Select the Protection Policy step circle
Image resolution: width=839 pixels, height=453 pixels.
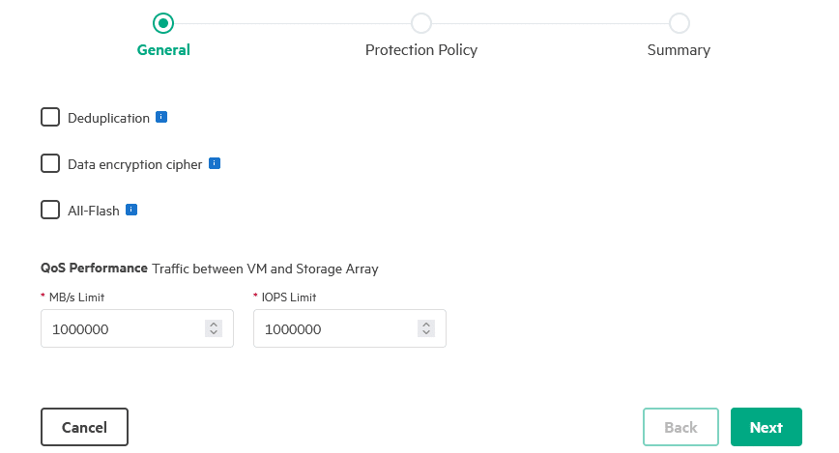tap(421, 23)
